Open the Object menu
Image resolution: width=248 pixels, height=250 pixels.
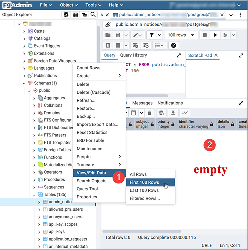pyautogui.click(x=69, y=5)
